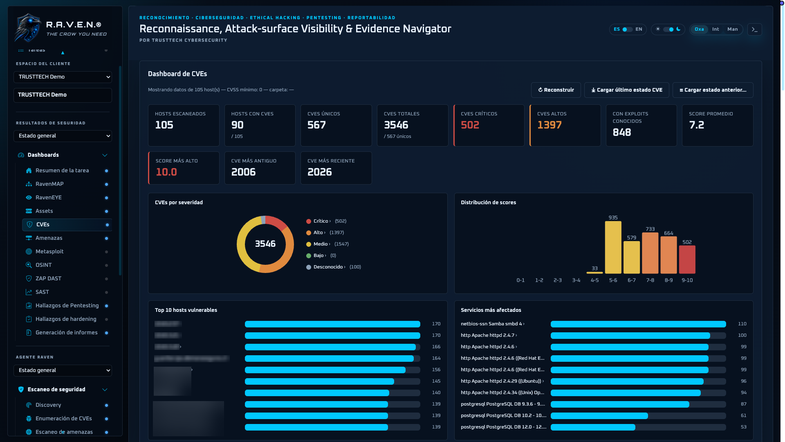
Task: Click Cargar último estado CVE button
Action: click(x=627, y=90)
